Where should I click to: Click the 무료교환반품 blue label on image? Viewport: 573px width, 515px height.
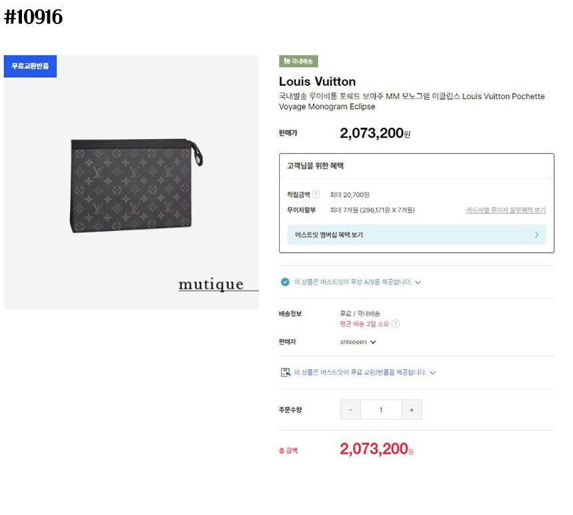click(x=30, y=66)
